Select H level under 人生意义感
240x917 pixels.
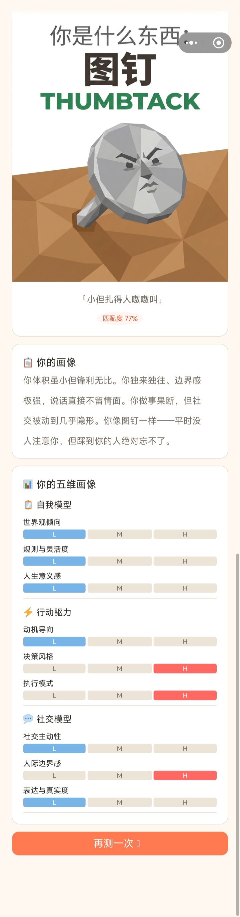point(185,588)
